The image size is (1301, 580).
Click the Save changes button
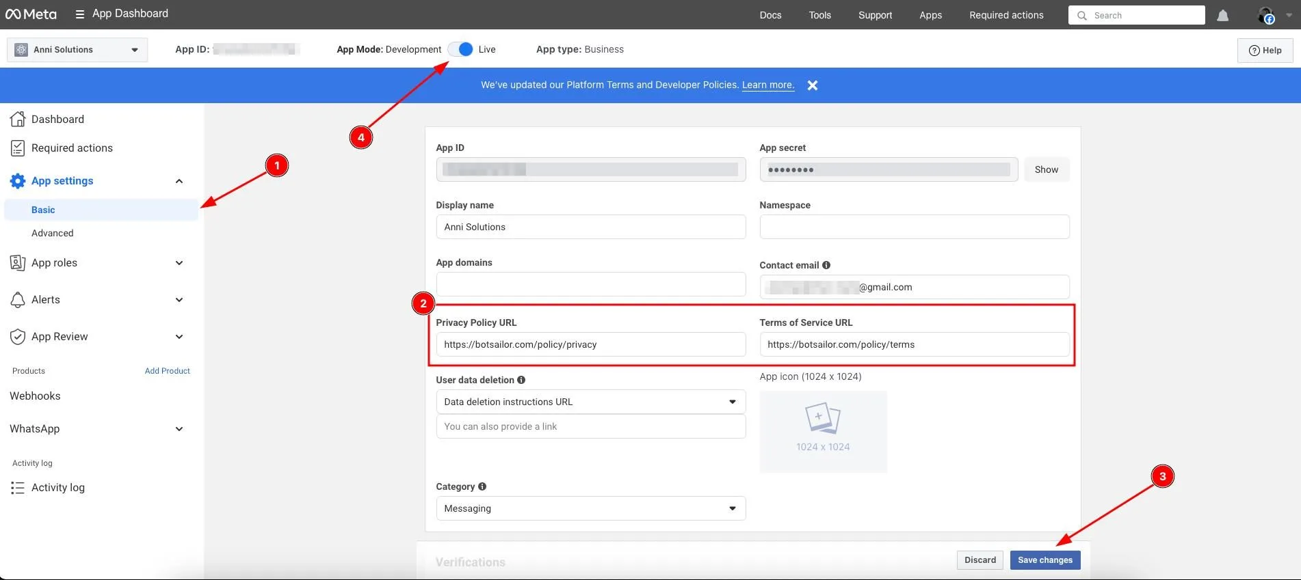coord(1045,560)
